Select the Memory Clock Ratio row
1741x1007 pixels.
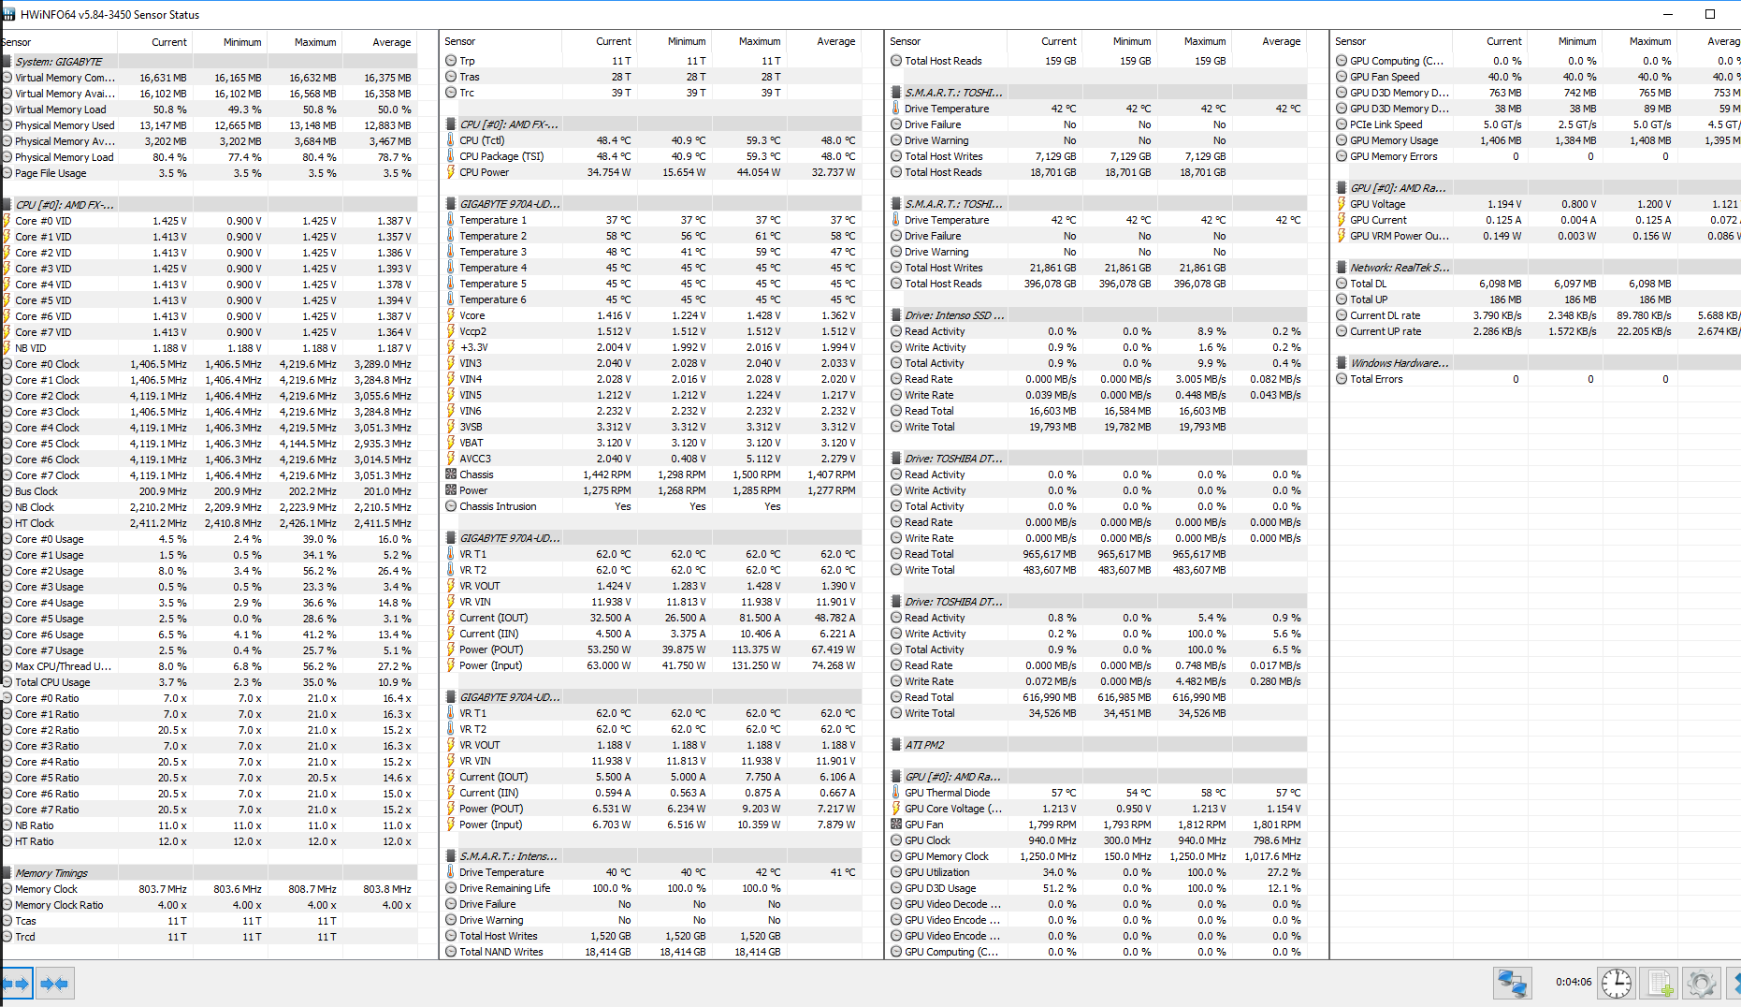click(x=208, y=905)
